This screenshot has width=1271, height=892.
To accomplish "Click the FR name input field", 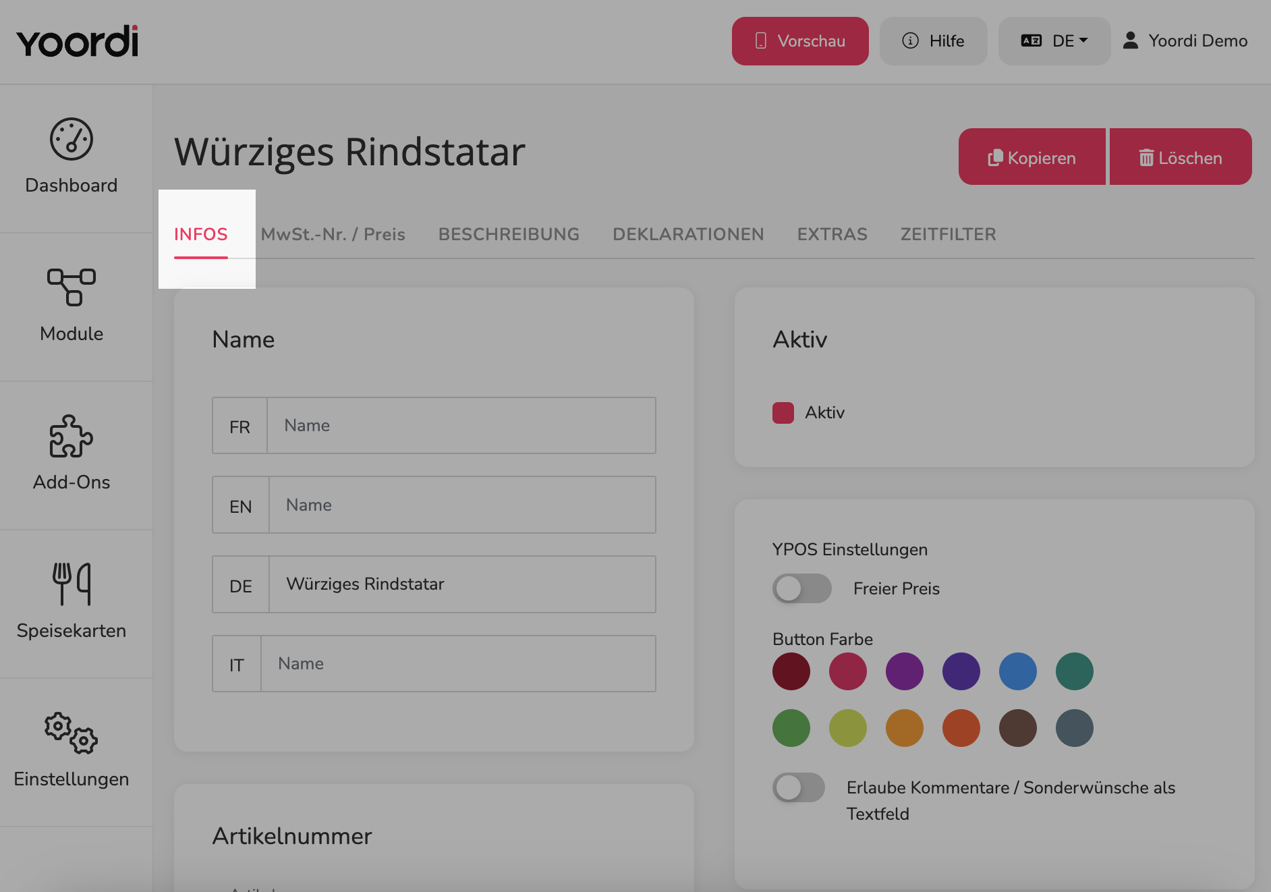I will pyautogui.click(x=461, y=425).
